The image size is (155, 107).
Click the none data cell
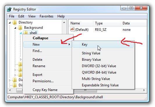[x=127, y=30]
